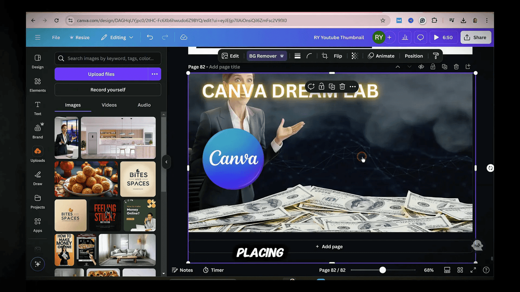Open the line weight border style icon

tap(297, 56)
